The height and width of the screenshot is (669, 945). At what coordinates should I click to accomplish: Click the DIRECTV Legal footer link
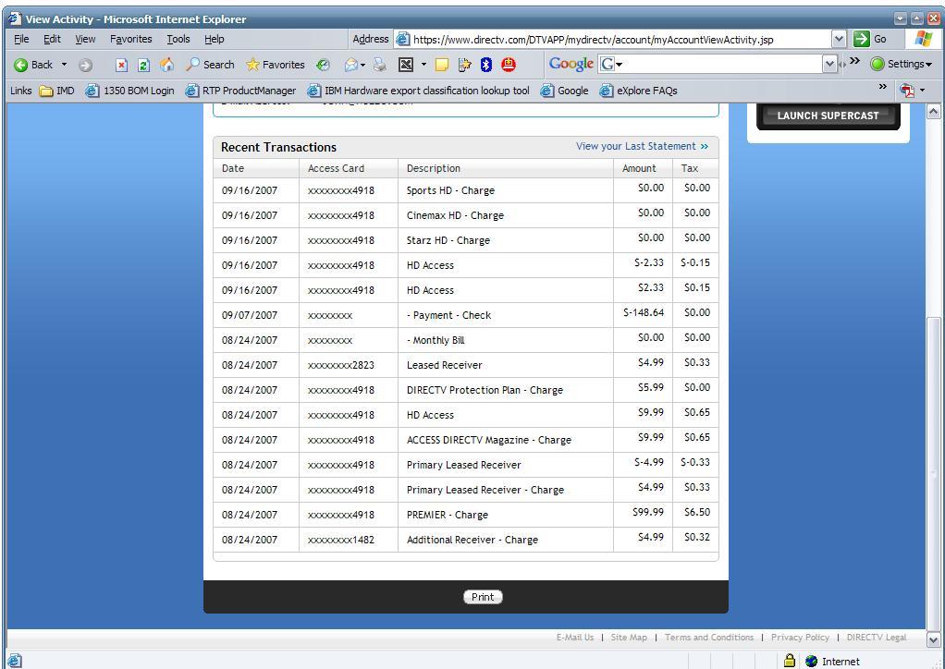click(877, 637)
